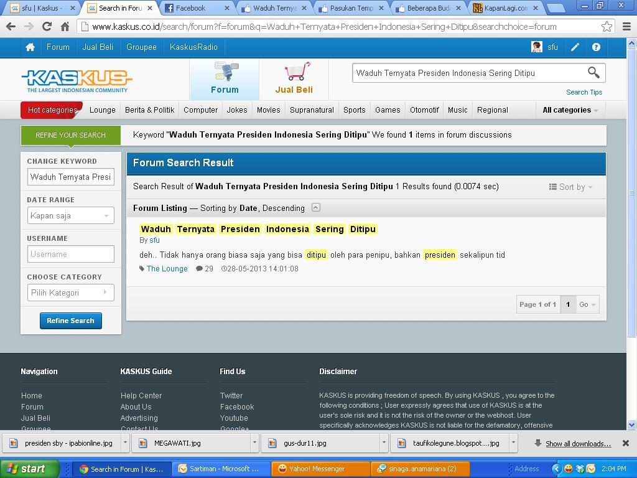Open Forum section with its icon
This screenshot has width=637, height=478.
(225, 79)
